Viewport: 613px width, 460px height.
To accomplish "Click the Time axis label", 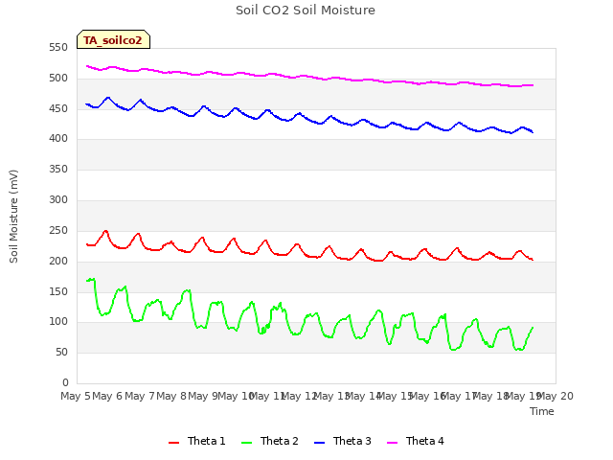I will 542,411.
